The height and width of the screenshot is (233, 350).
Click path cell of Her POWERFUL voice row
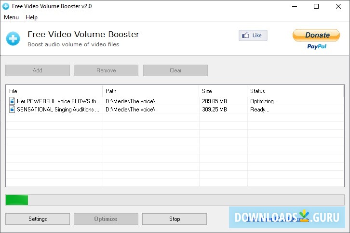(130, 101)
